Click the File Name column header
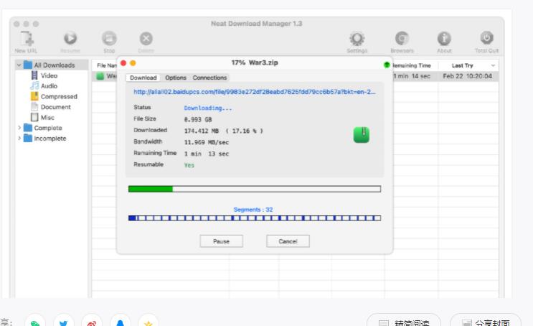Screen dimensions: 533x326 coord(106,65)
